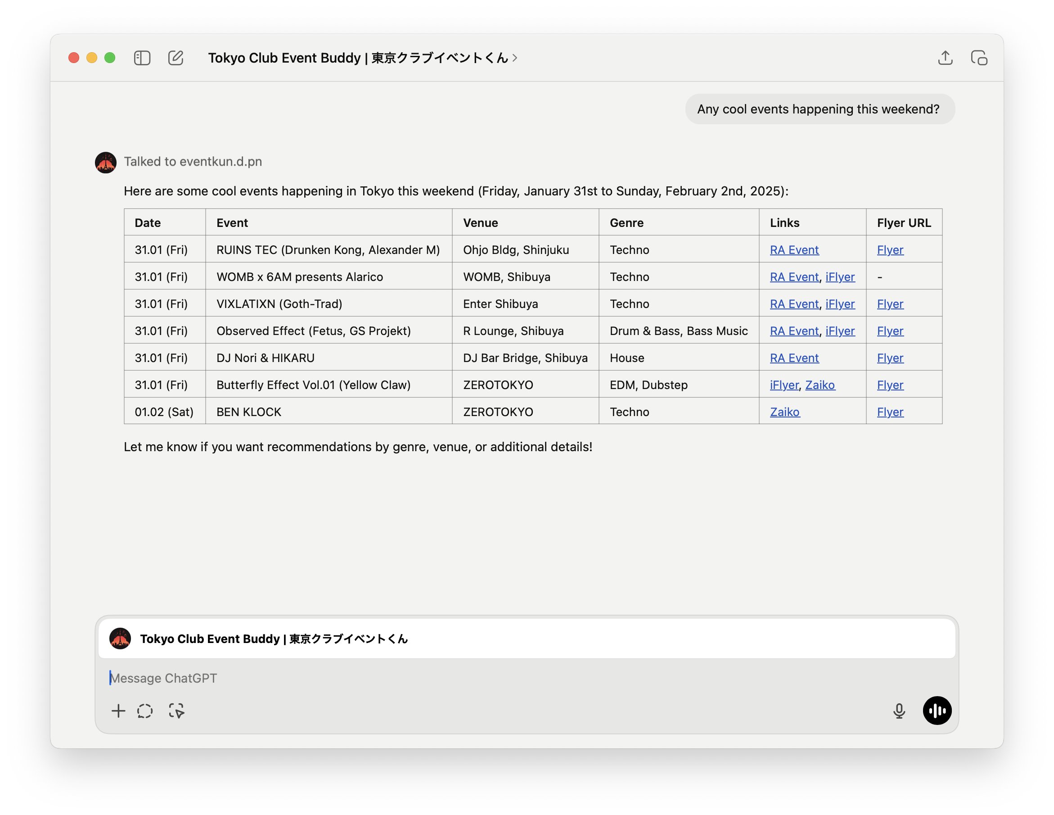Click the RUINS TEC event cell
The image size is (1054, 815).
pyautogui.click(x=329, y=249)
